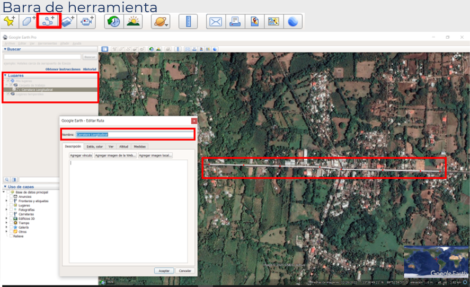Click the Aceptar button
The image size is (470, 287).
164,271
